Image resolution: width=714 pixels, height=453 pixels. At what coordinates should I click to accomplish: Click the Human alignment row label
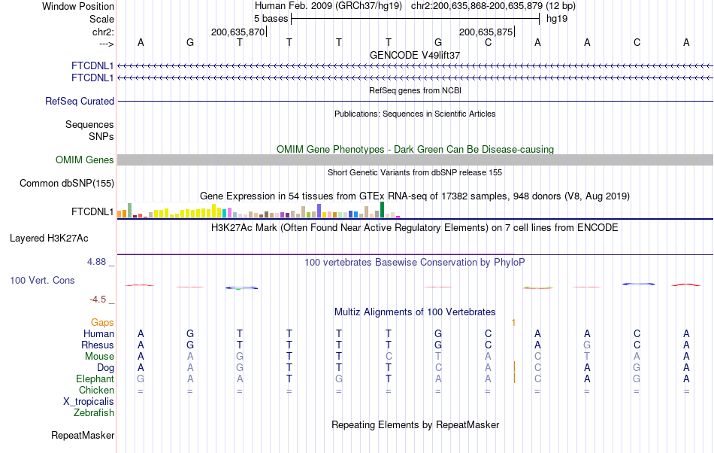pos(98,333)
